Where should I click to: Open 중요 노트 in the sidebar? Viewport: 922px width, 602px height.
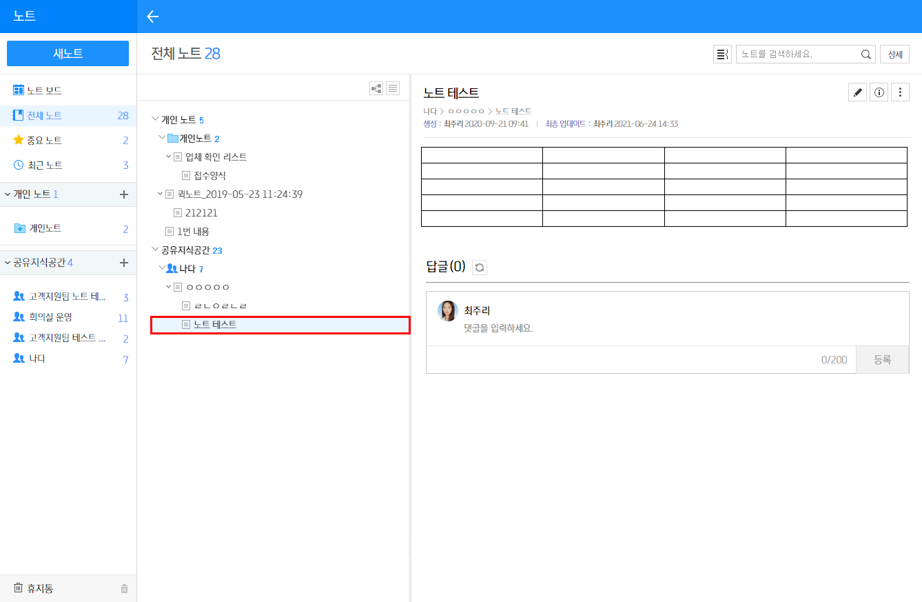[44, 141]
